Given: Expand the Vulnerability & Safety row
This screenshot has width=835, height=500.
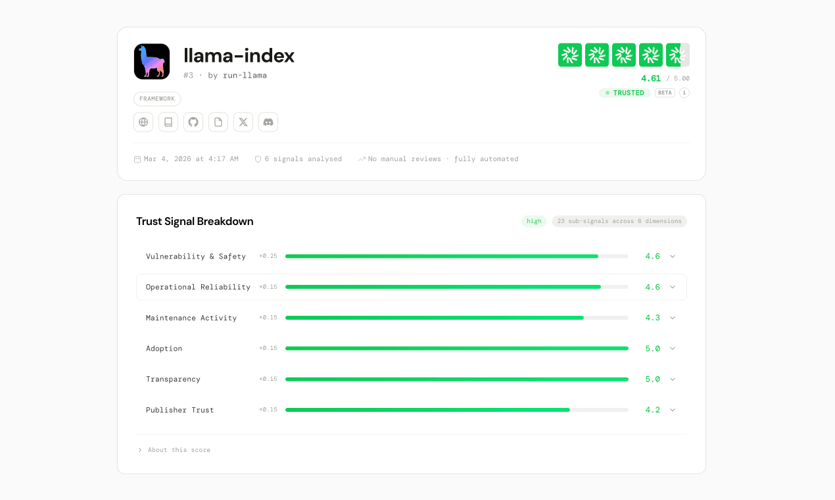Looking at the screenshot, I should [x=673, y=257].
